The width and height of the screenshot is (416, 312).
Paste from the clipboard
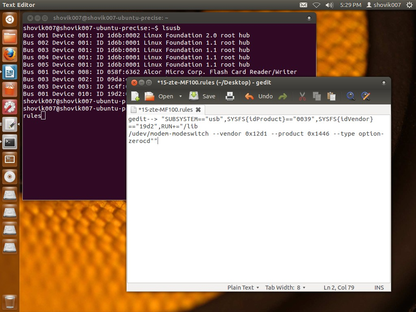click(331, 96)
